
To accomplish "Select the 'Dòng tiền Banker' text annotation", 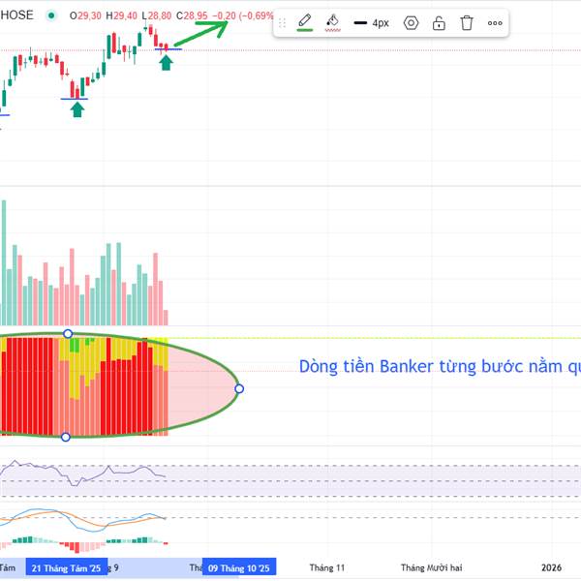I will [440, 366].
